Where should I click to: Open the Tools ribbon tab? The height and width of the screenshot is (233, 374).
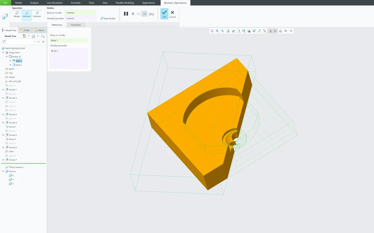point(91,3)
